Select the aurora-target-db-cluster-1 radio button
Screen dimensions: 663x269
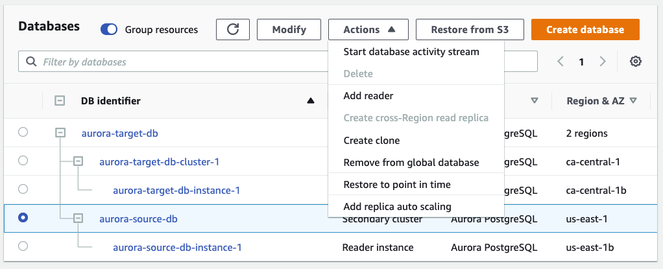point(23,161)
